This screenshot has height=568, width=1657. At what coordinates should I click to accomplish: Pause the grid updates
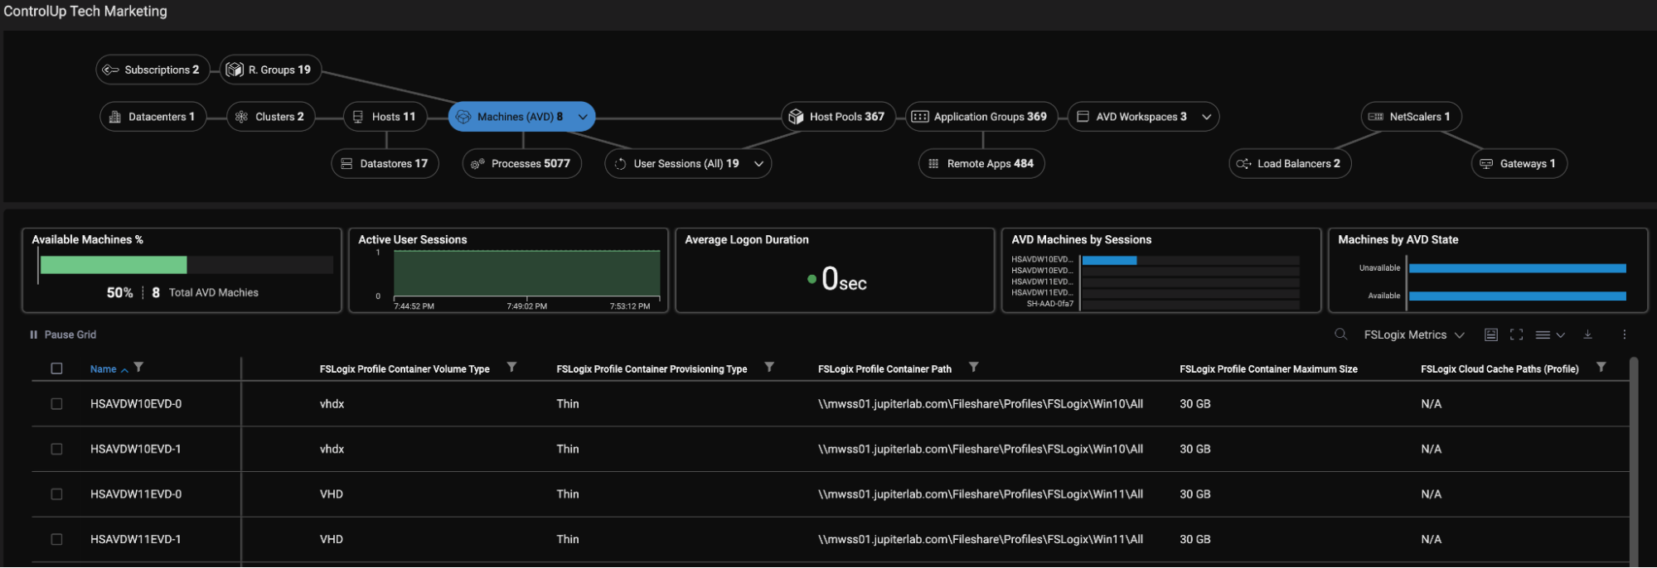click(63, 335)
